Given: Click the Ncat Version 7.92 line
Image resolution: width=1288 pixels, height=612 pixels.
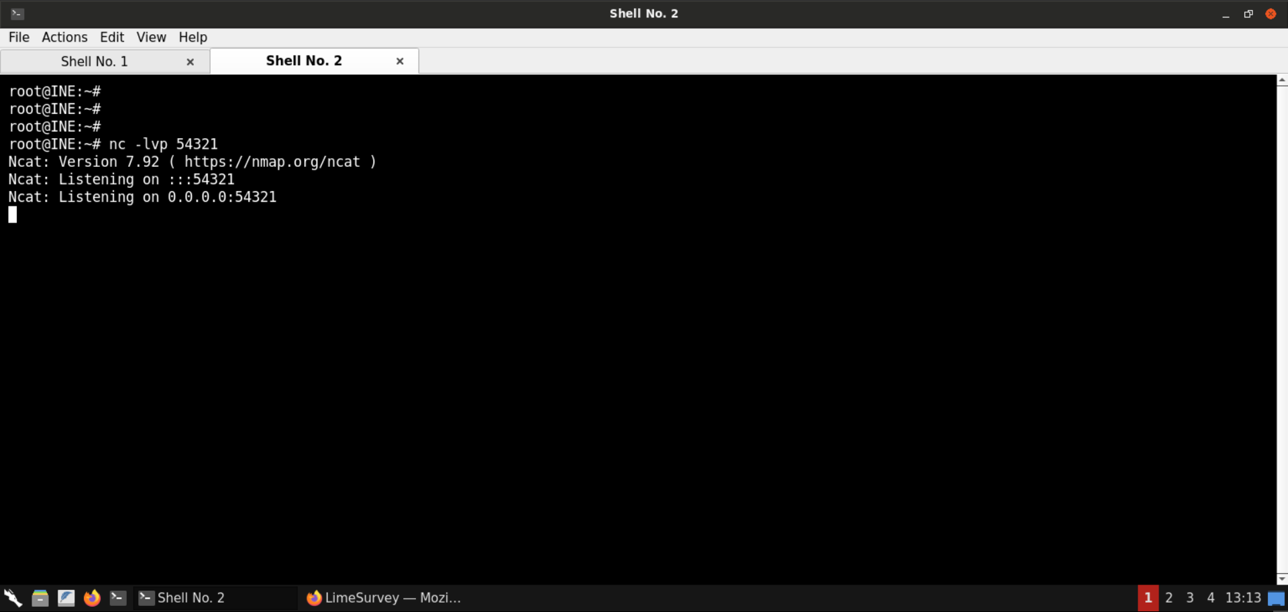Looking at the screenshot, I should 193,162.
